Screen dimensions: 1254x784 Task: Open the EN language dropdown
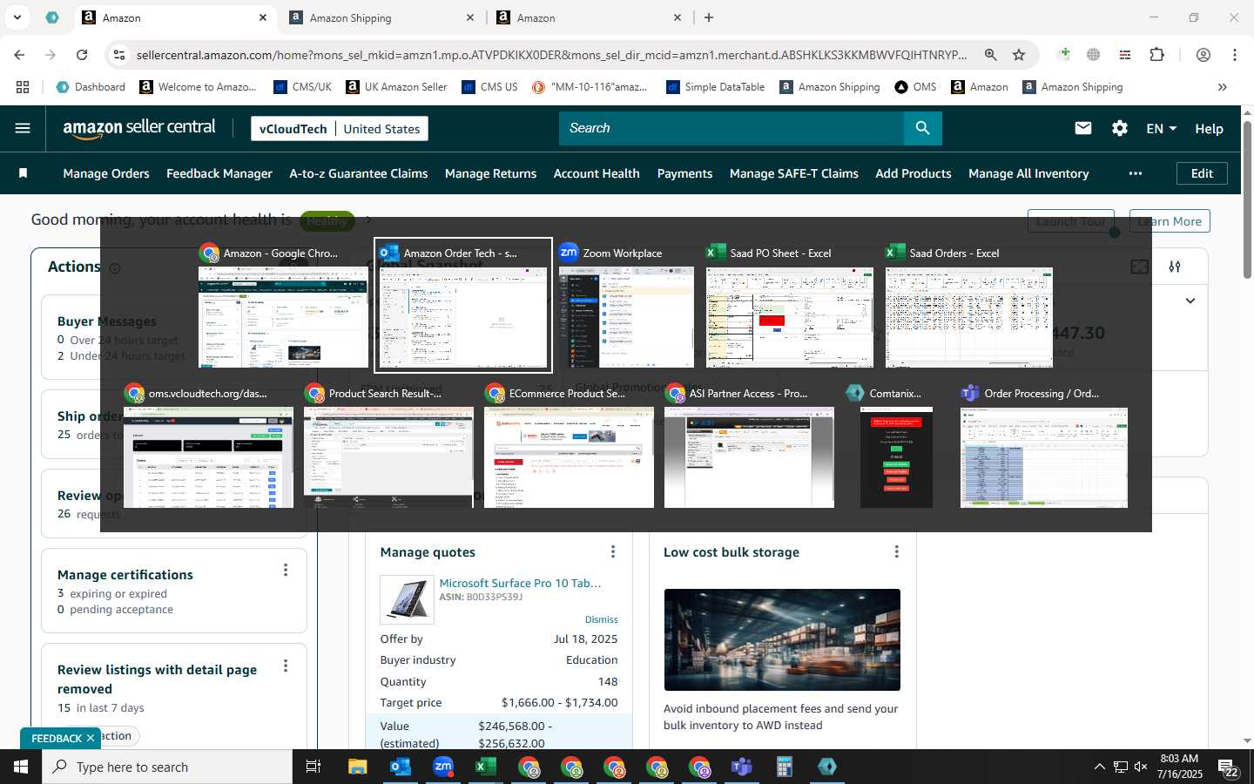(1161, 128)
